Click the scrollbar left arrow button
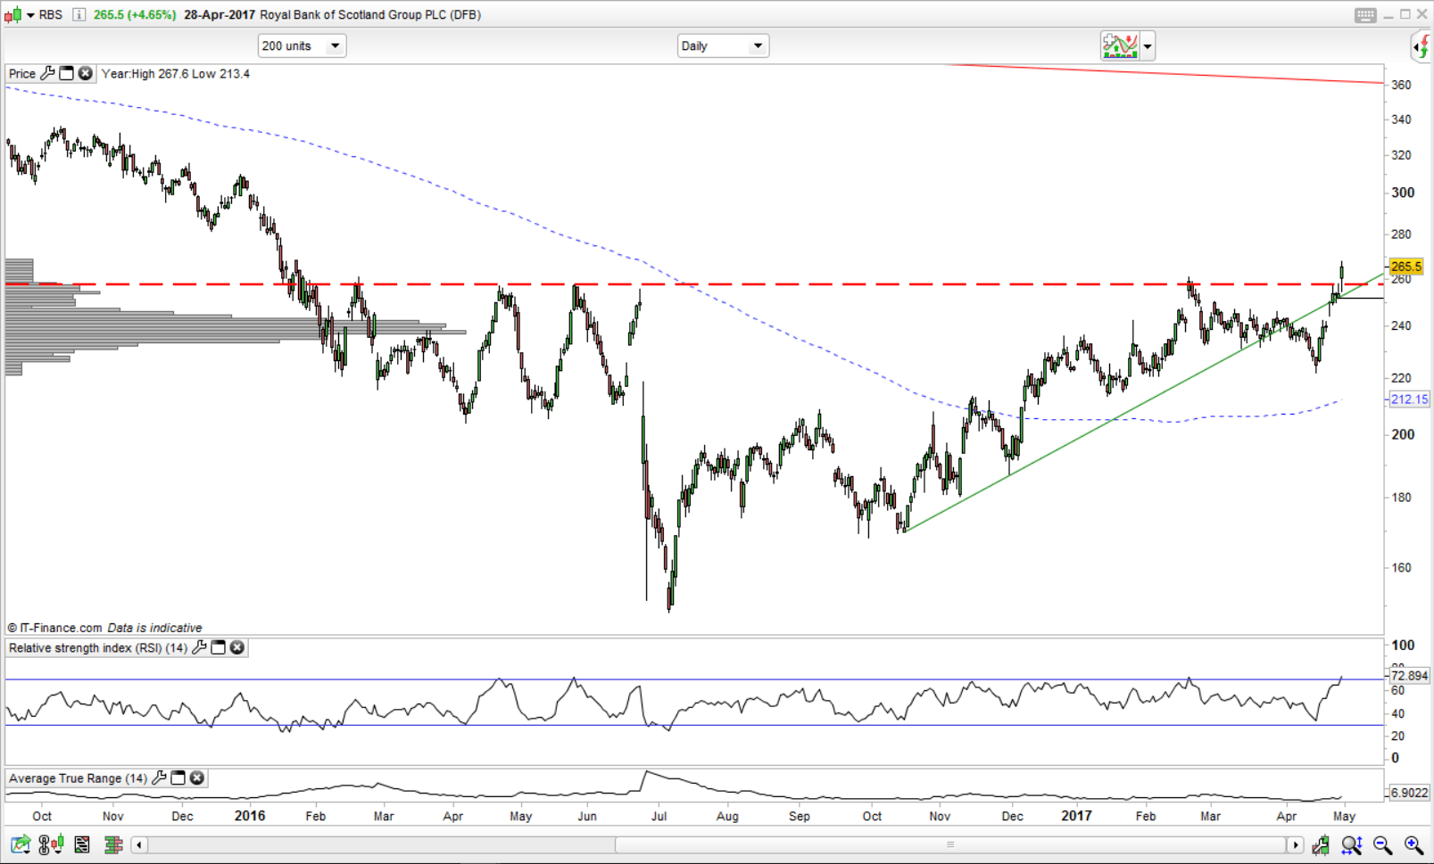1434x864 pixels. tap(139, 844)
